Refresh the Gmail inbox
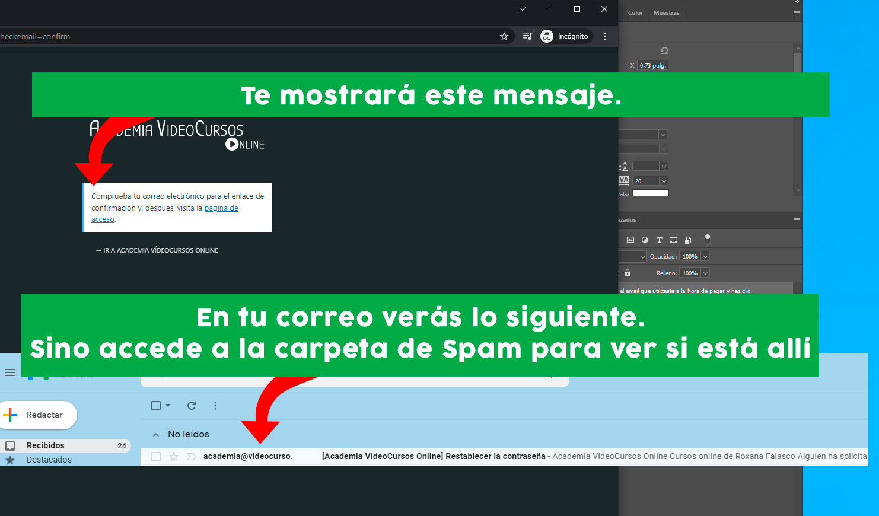Image resolution: width=879 pixels, height=516 pixels. point(192,406)
